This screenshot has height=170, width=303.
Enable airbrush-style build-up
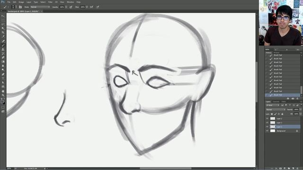[91, 7]
